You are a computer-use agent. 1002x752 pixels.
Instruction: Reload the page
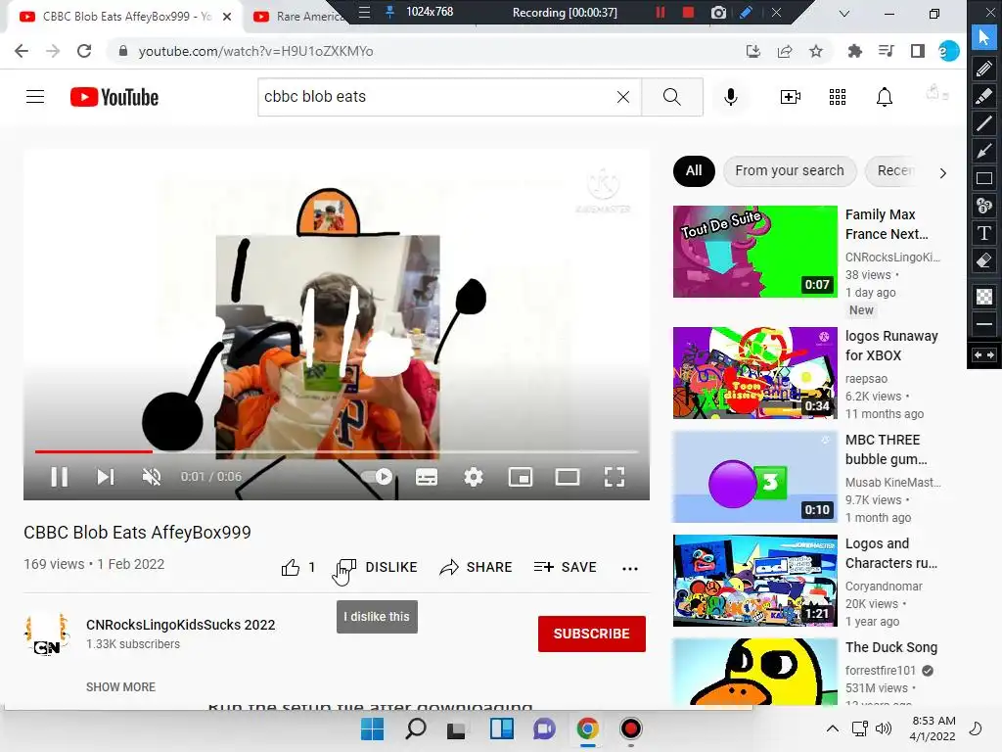(84, 51)
